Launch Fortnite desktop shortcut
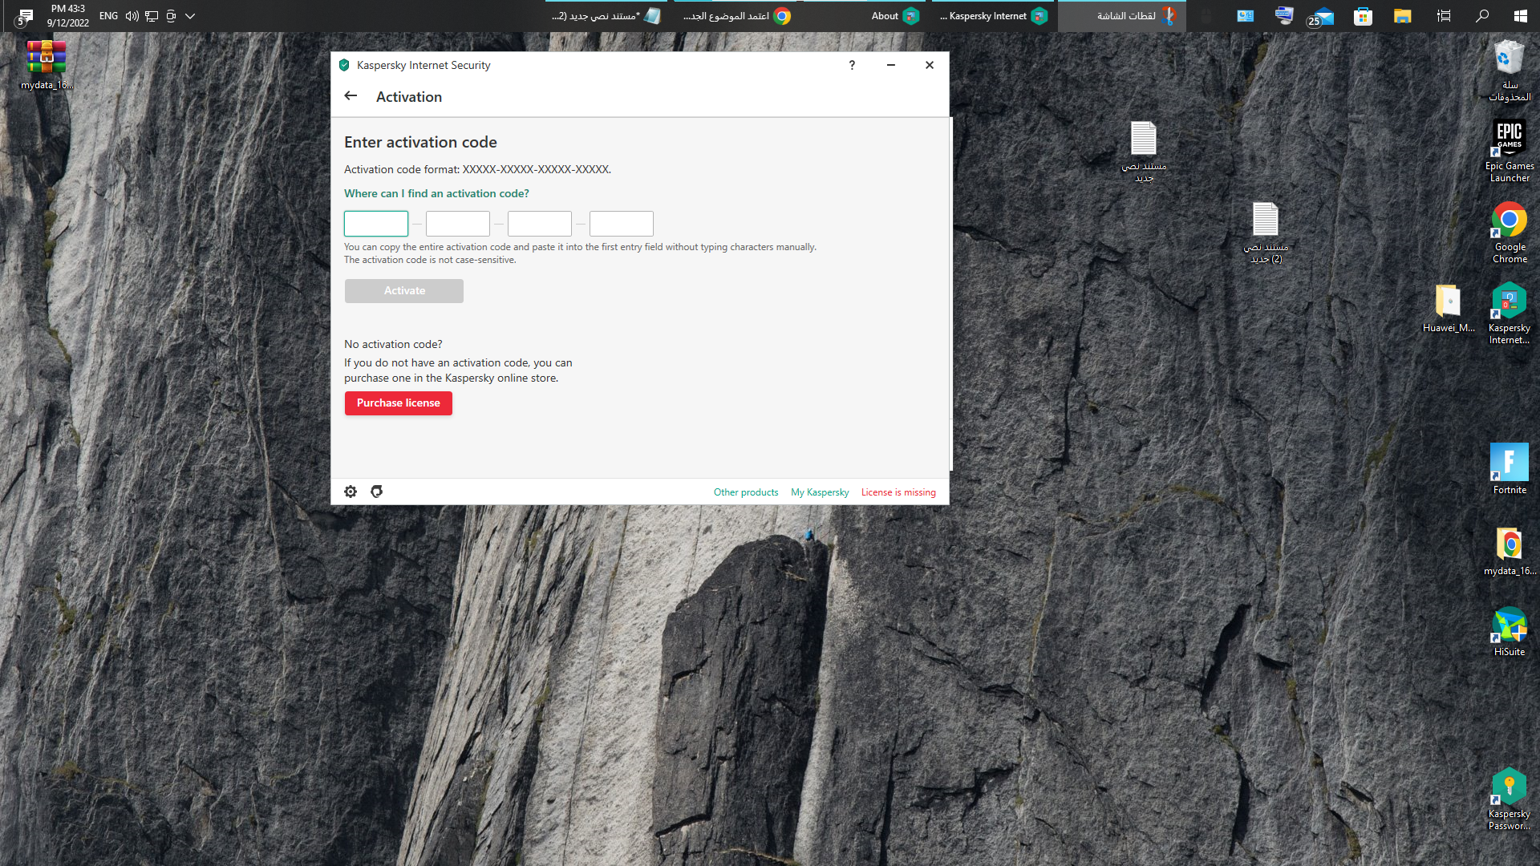1540x866 pixels. 1510,469
